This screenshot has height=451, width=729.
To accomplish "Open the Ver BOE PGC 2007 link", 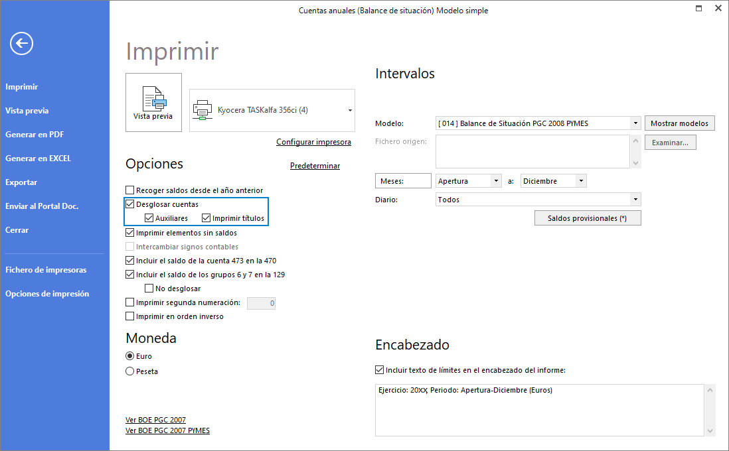I will point(156,420).
